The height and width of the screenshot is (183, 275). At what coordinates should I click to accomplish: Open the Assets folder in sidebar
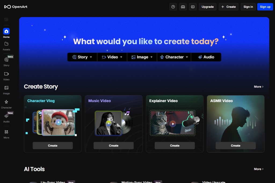[x=6, y=46]
